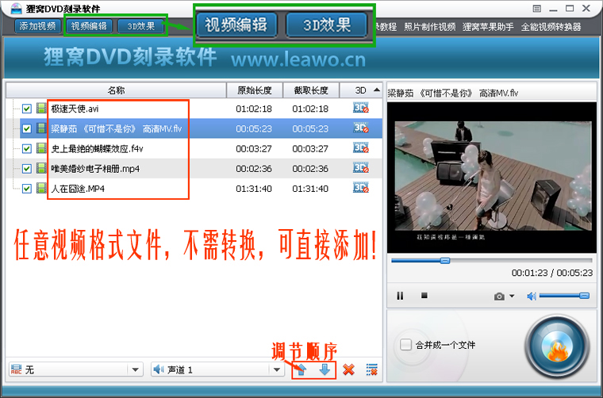Click sort arrow beside the 3D column header
The image size is (603, 398).
[377, 90]
